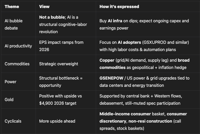Click the bold Copper text

[x=106, y=60]
